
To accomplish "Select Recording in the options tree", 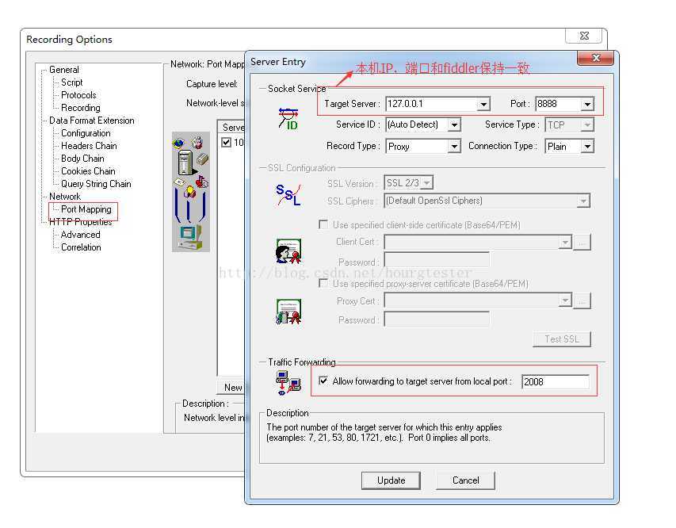I will (81, 107).
